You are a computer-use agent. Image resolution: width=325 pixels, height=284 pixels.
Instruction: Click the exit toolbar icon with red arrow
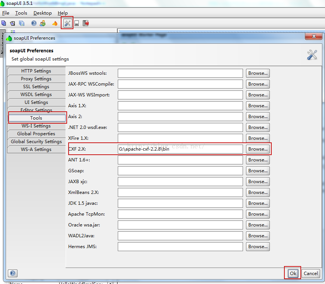86,23
